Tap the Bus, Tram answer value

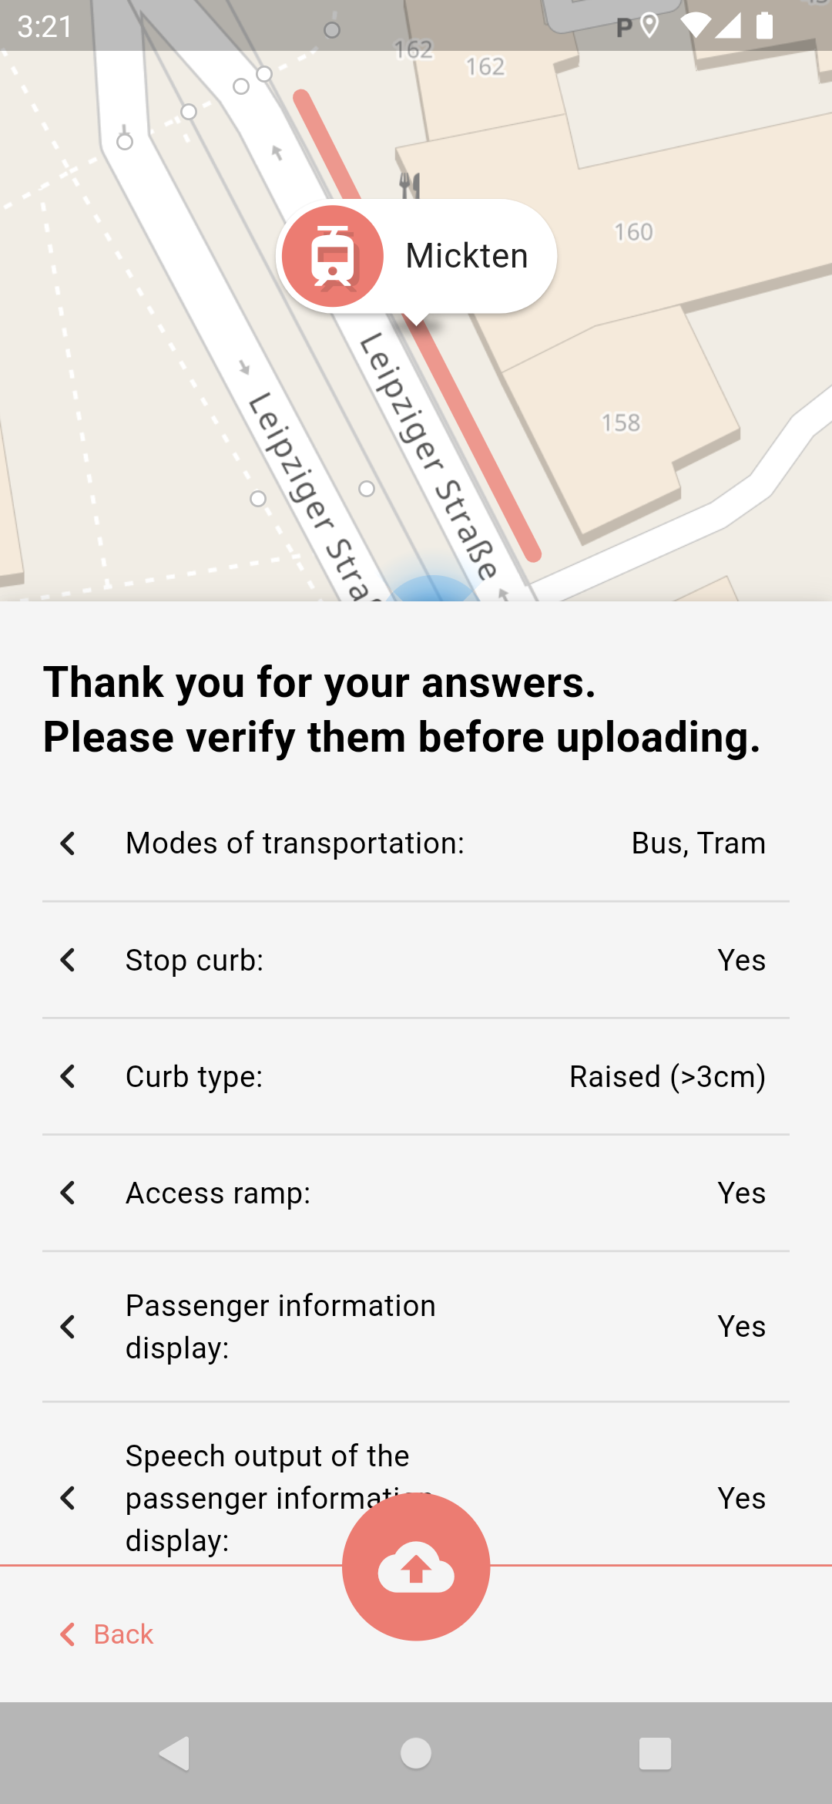click(x=698, y=843)
